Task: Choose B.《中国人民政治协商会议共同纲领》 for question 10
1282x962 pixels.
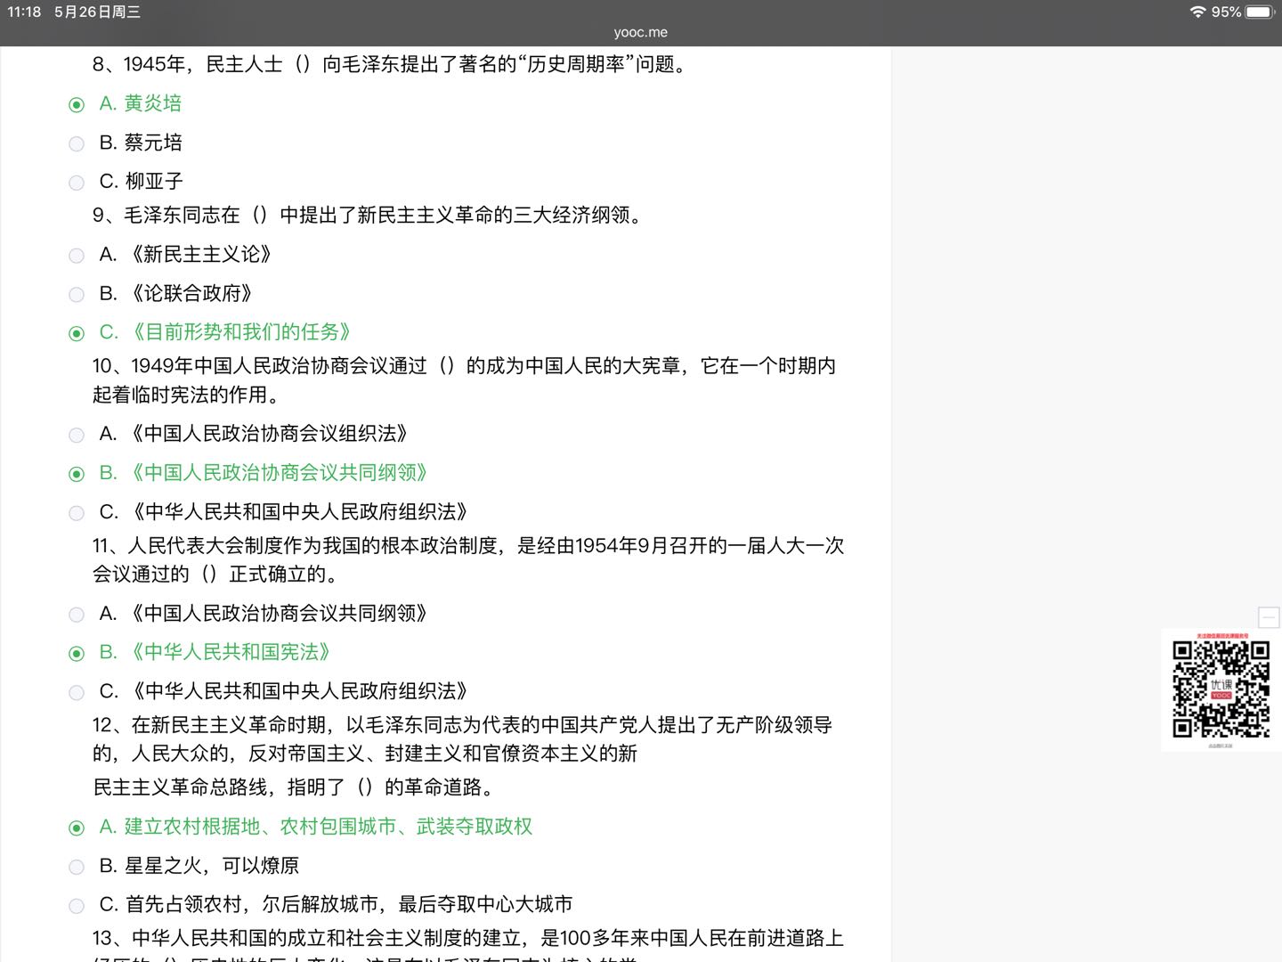Action: click(77, 474)
